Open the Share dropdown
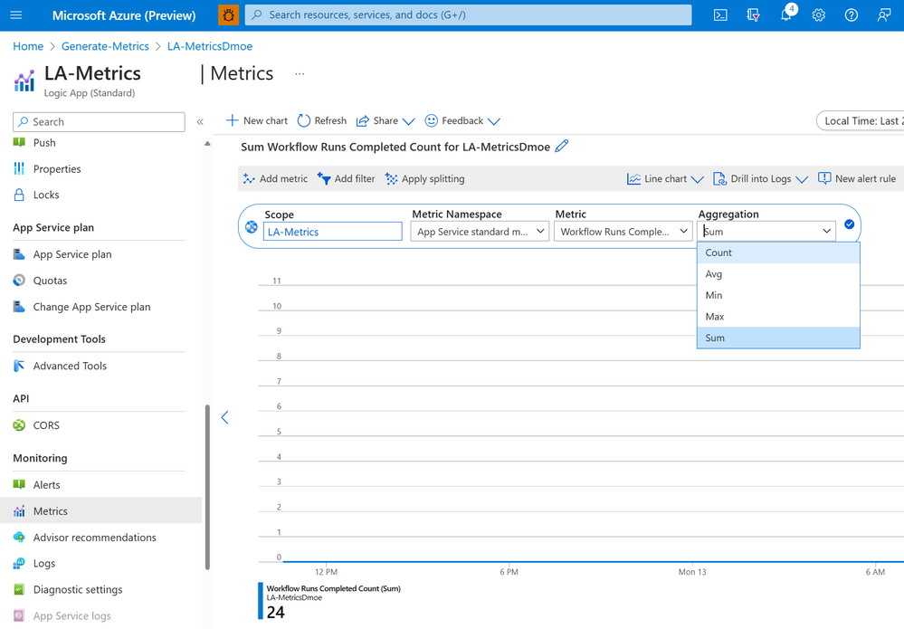 (385, 120)
